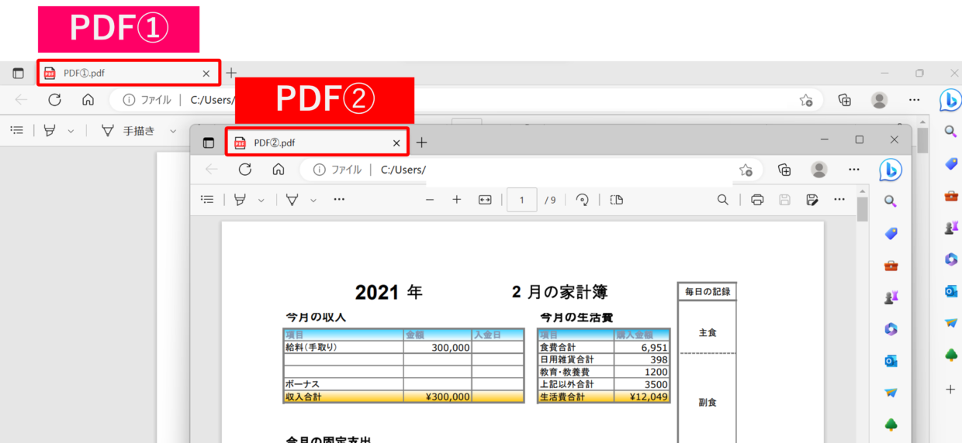The width and height of the screenshot is (962, 443).
Task: Expand the 手描き dropdown in PDF① window
Action: [173, 132]
